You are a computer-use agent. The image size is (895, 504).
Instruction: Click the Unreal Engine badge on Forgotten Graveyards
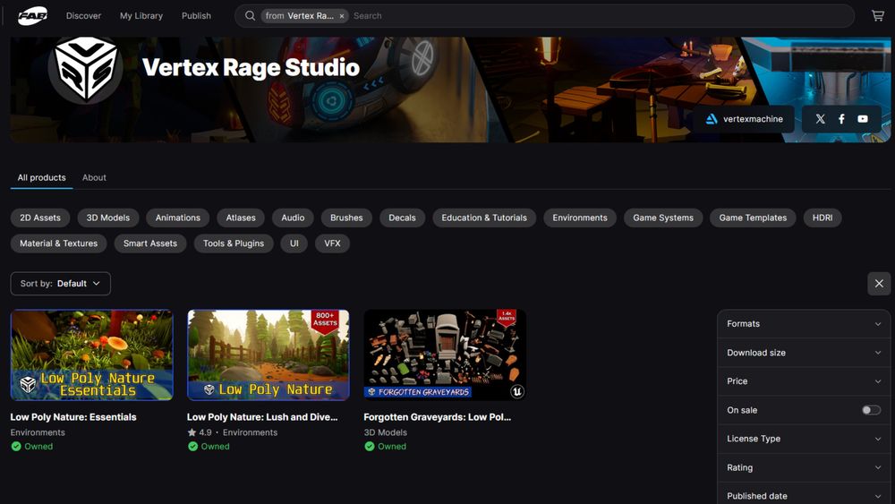tap(516, 391)
